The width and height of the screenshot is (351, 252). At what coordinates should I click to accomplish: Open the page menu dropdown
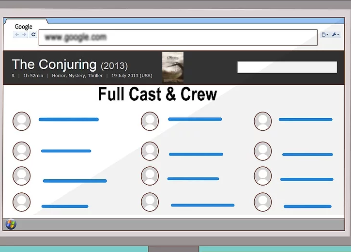click(325, 35)
